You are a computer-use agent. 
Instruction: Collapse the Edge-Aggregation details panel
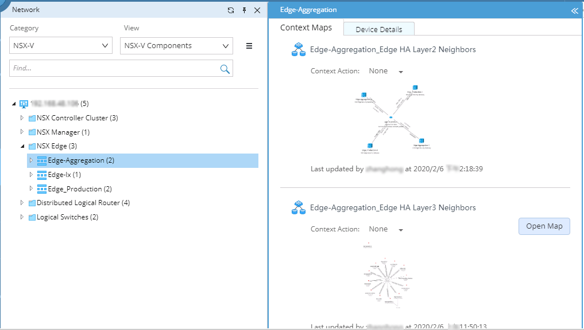pos(575,11)
